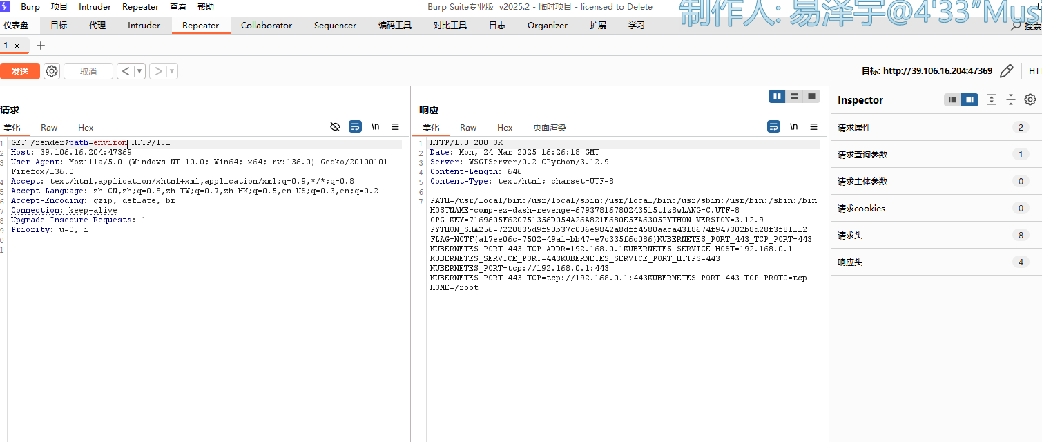Image resolution: width=1042 pixels, height=442 pixels.
Task: Click the target URL http://39.106.16.204:47369
Action: [938, 71]
